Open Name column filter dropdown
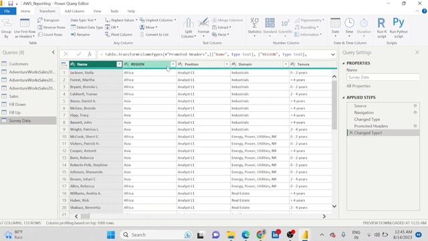 pos(119,64)
